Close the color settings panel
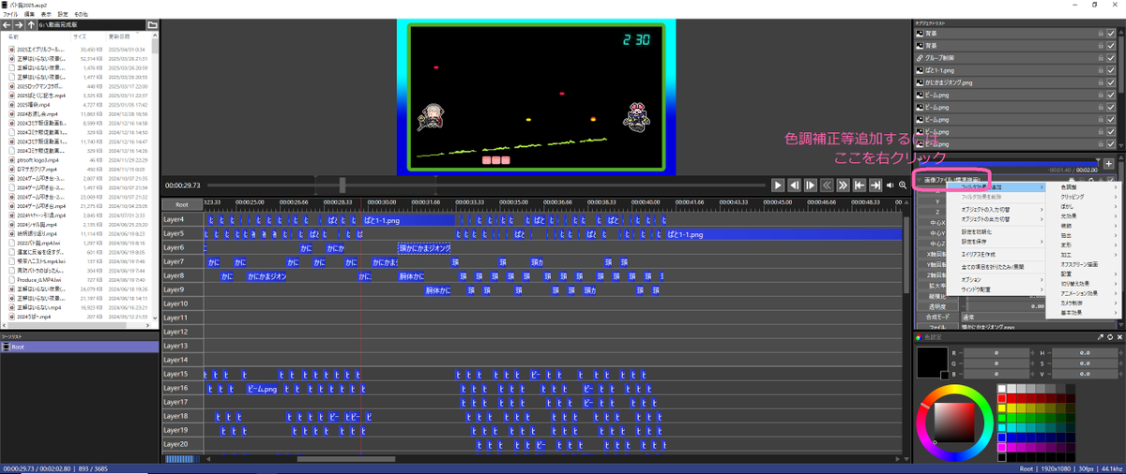Viewport: 1126px width, 474px height. tap(1119, 337)
